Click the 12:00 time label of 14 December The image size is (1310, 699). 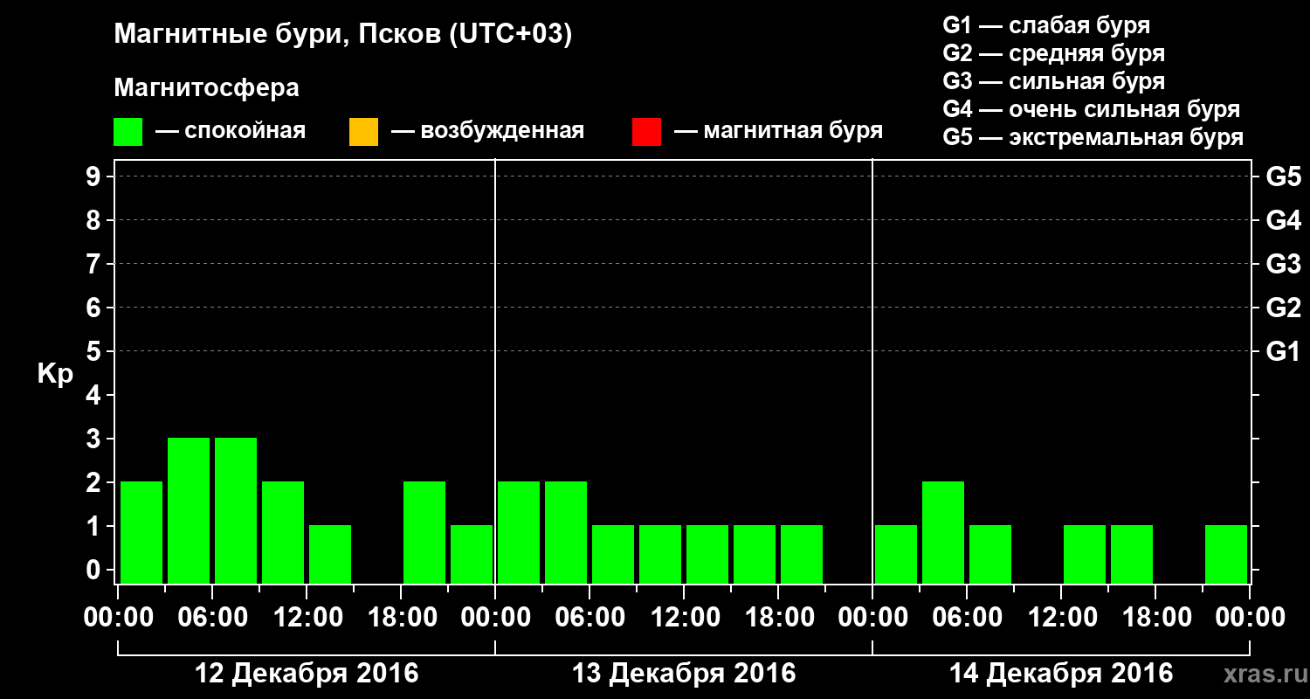coord(1061,618)
